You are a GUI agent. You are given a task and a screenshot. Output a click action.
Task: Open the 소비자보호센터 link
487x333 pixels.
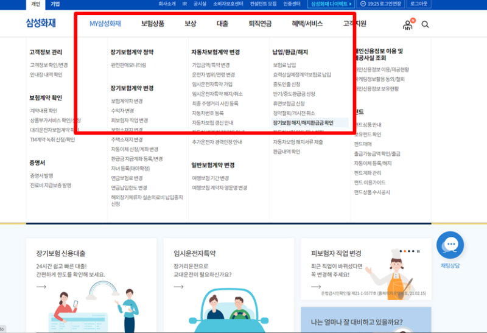point(228,4)
